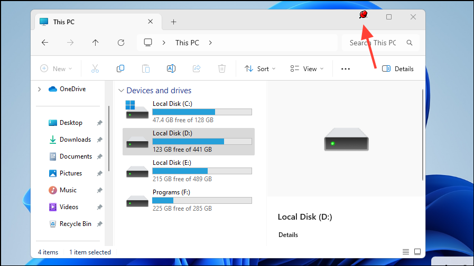Click the red pushpin icon in title bar
The width and height of the screenshot is (474, 266).
(x=364, y=14)
